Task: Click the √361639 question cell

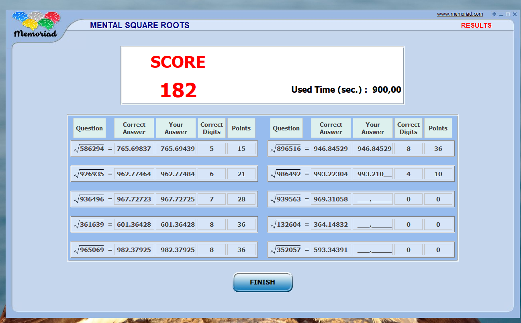Action: 90,224
